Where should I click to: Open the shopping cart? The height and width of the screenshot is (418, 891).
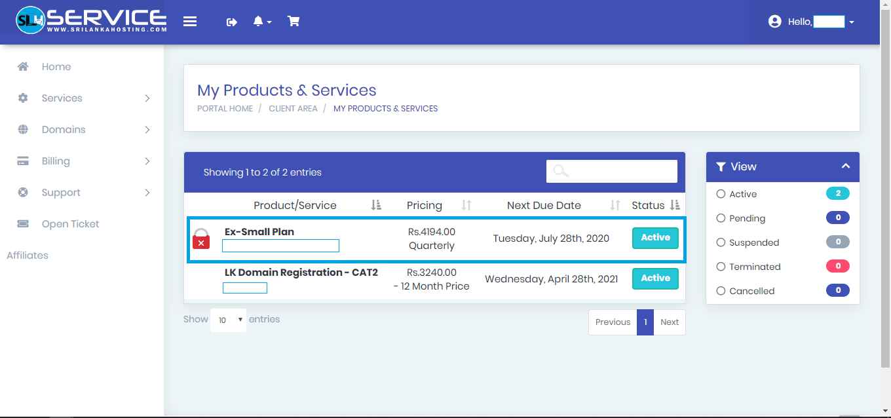[294, 21]
